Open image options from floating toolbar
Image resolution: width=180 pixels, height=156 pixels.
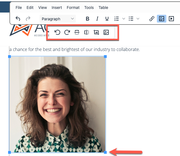tap(106, 32)
